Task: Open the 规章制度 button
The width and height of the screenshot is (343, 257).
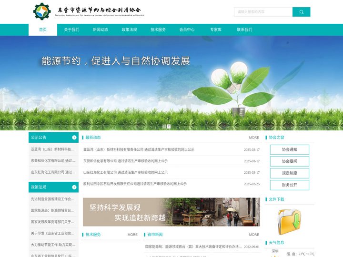Action: tap(290, 173)
